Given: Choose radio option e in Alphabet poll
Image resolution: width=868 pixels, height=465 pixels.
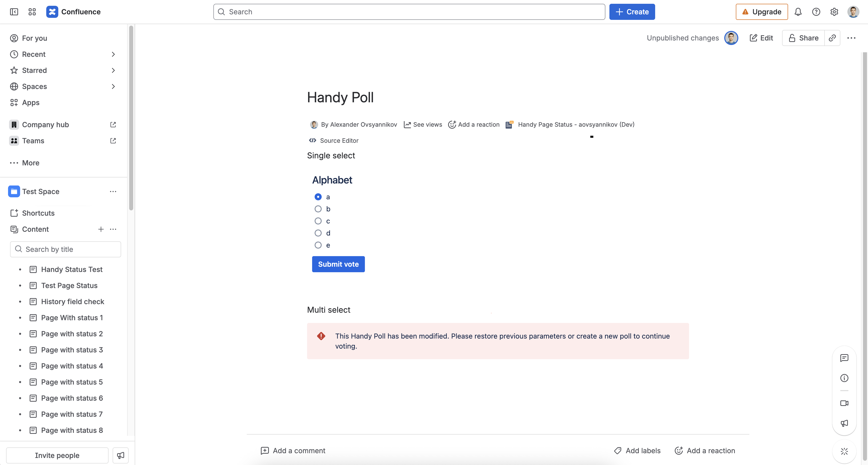Looking at the screenshot, I should pyautogui.click(x=318, y=245).
